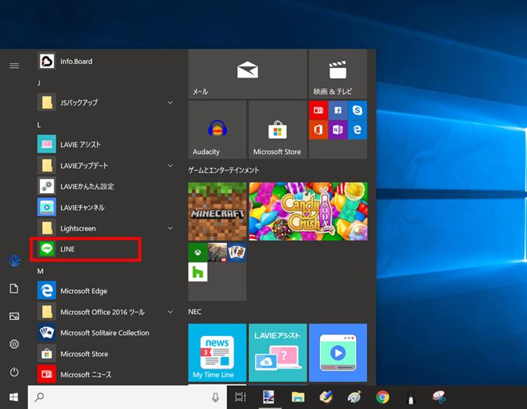
Task: Click the Microsoft Store tile
Action: click(x=277, y=130)
